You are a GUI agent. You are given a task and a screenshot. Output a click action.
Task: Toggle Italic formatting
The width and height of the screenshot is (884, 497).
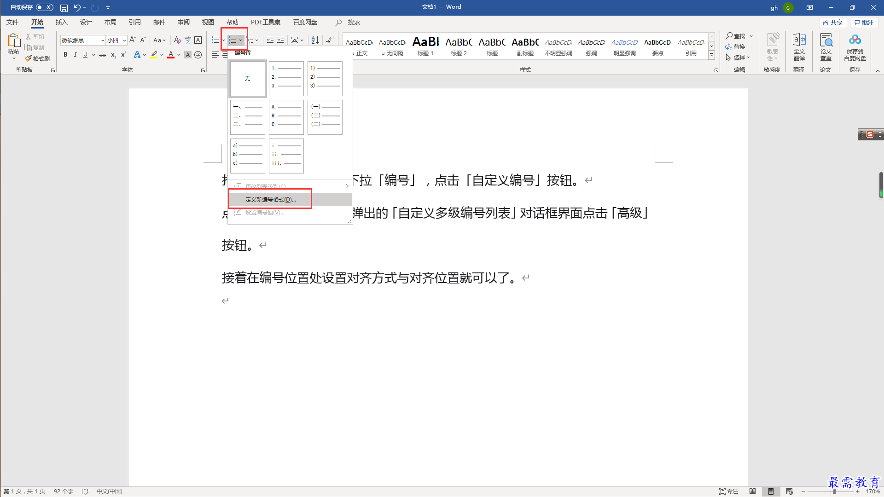point(76,54)
